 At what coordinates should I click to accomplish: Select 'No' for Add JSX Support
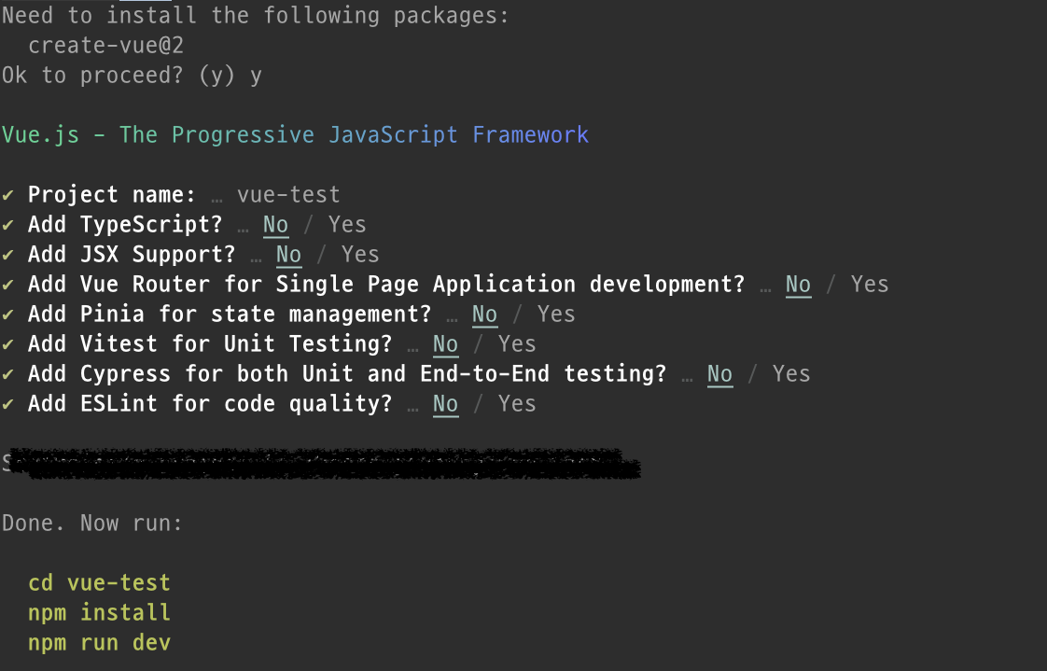[288, 255]
